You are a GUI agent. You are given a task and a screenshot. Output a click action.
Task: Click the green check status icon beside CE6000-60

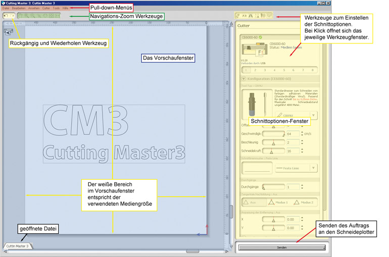260,37
